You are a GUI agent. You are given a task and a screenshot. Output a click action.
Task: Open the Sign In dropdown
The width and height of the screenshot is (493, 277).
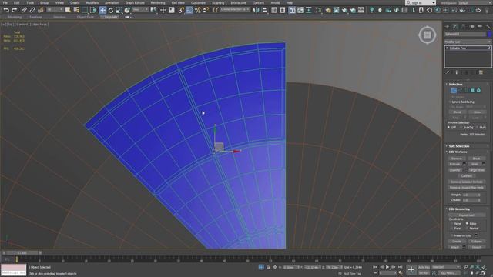point(421,2)
